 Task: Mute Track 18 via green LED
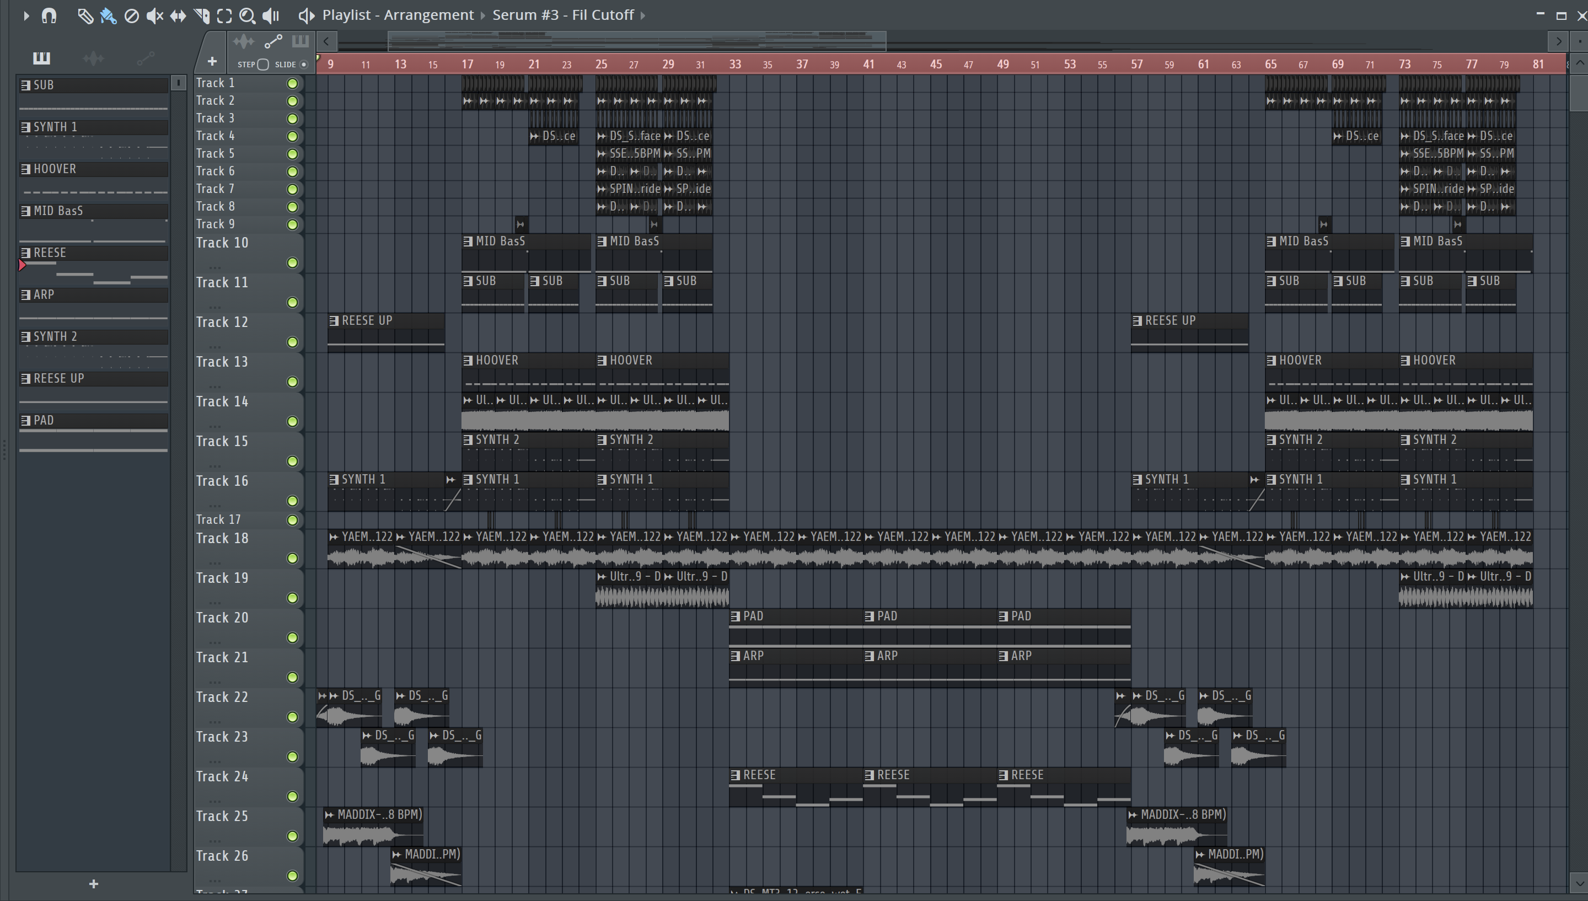pyautogui.click(x=293, y=558)
